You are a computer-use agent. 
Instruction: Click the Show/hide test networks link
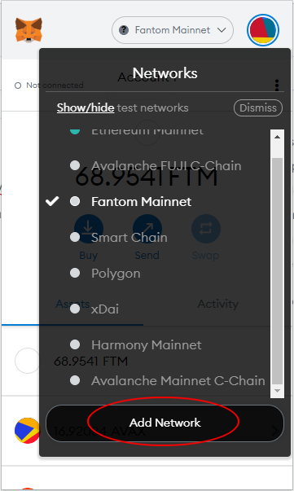click(86, 107)
